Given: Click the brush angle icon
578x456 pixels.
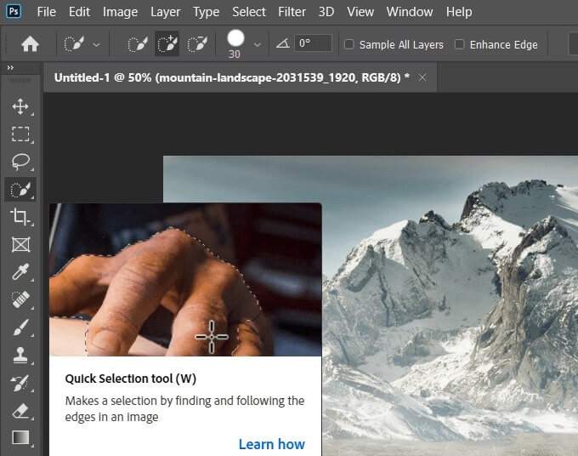Looking at the screenshot, I should pyautogui.click(x=283, y=43).
